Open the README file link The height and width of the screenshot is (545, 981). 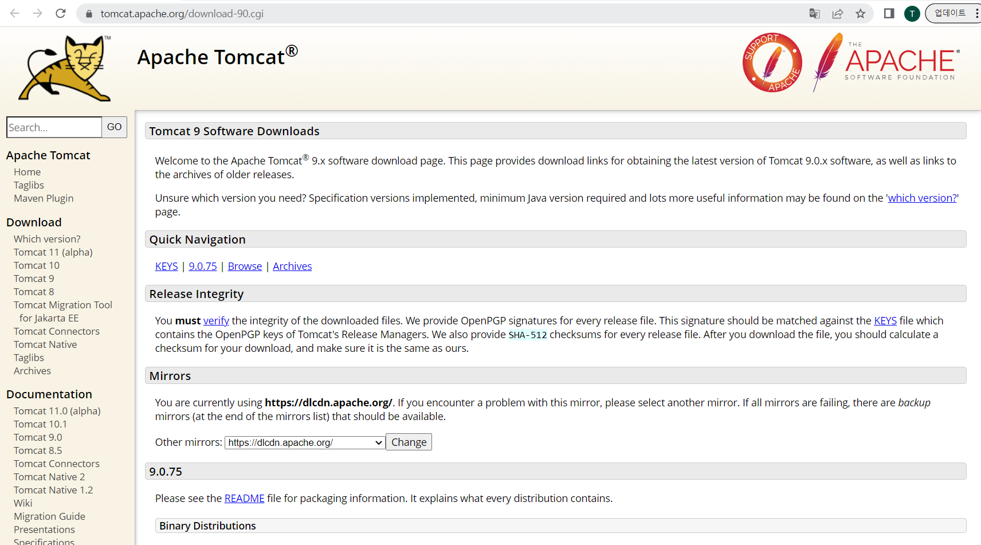click(244, 499)
